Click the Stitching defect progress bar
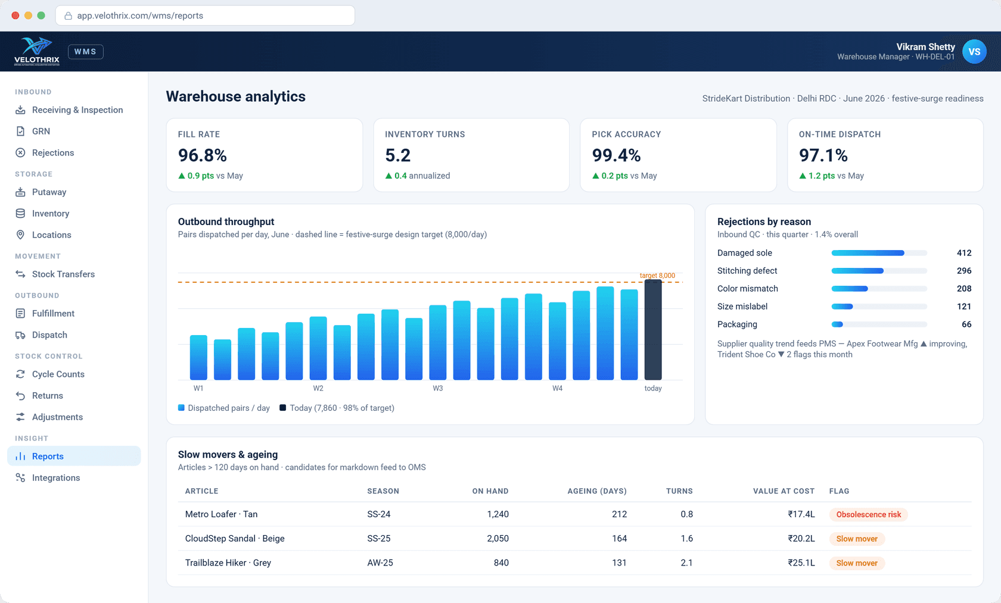1001x603 pixels. 879,271
